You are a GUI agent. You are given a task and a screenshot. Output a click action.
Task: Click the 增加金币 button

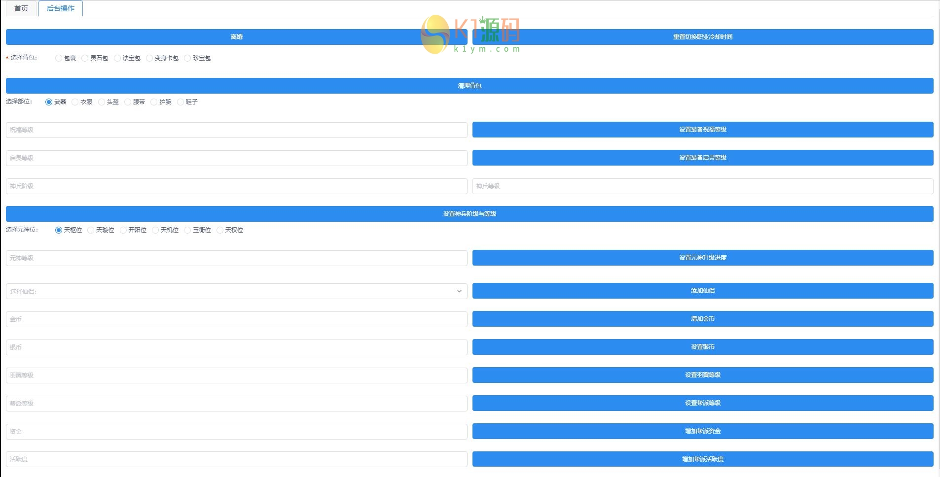pos(703,319)
